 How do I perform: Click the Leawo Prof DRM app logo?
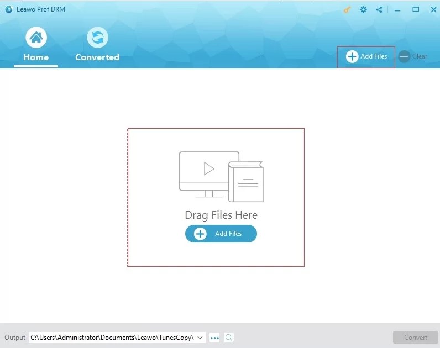coord(9,9)
